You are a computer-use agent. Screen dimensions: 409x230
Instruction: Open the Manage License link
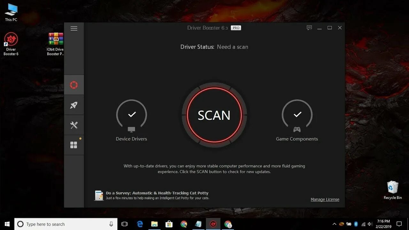tap(325, 199)
